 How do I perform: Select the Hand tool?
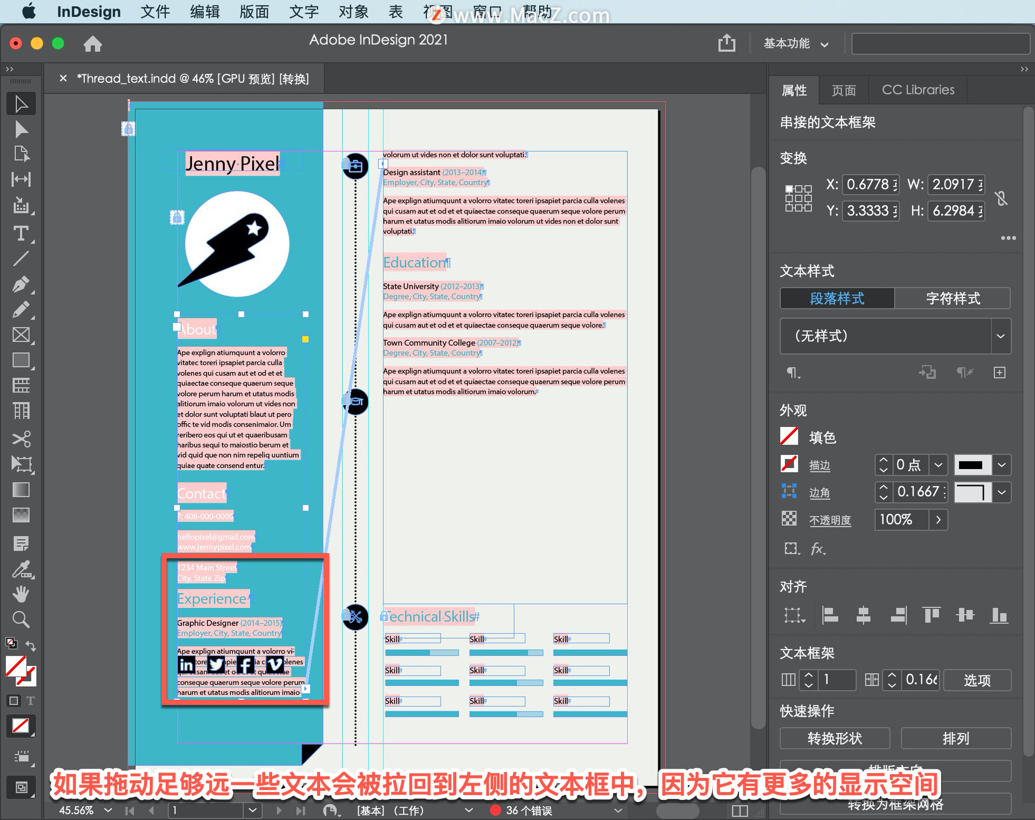[21, 594]
